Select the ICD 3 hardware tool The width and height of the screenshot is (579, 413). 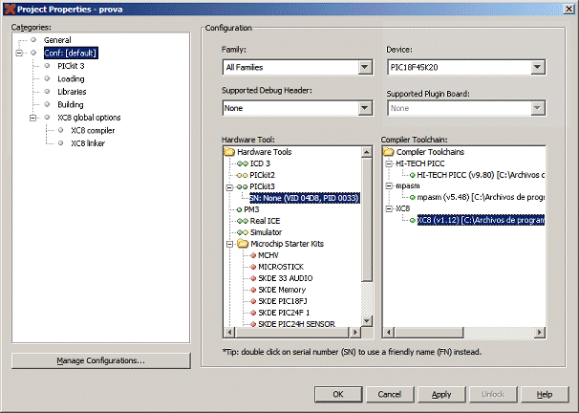tap(261, 163)
